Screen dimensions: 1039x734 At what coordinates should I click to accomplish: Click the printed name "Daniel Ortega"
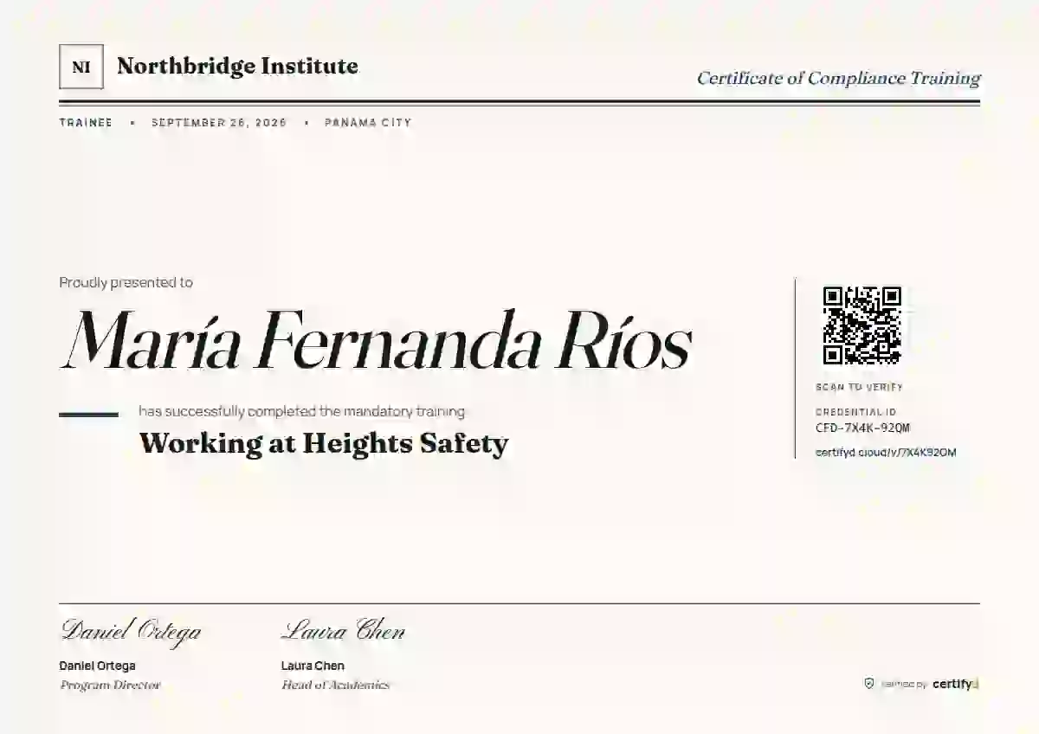[97, 666]
